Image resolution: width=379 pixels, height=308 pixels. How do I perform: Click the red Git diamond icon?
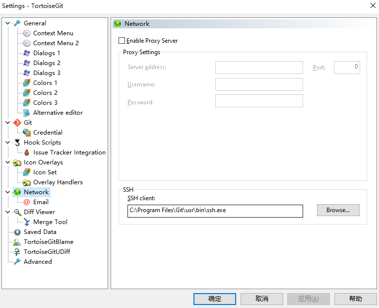[17, 123]
